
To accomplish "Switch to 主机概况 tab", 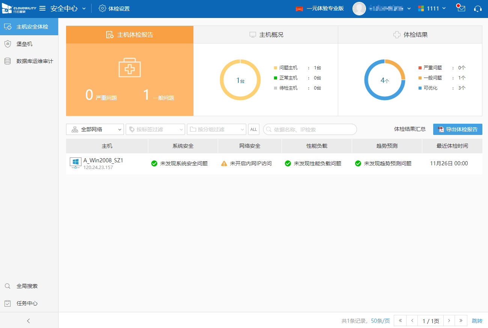I will point(266,34).
